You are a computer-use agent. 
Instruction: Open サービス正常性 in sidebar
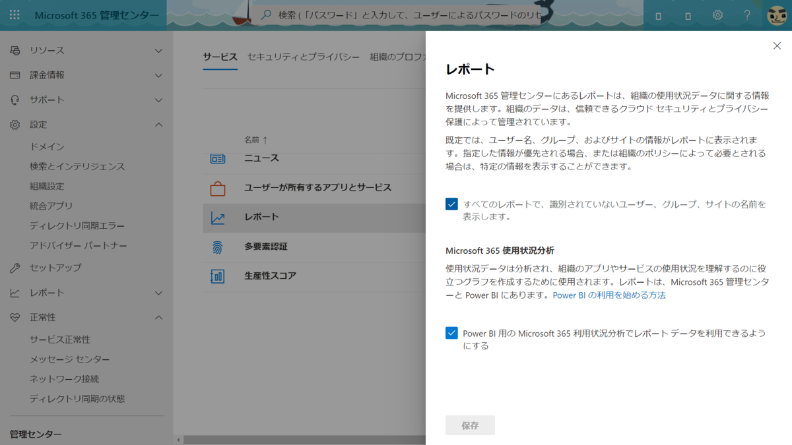[x=60, y=340]
